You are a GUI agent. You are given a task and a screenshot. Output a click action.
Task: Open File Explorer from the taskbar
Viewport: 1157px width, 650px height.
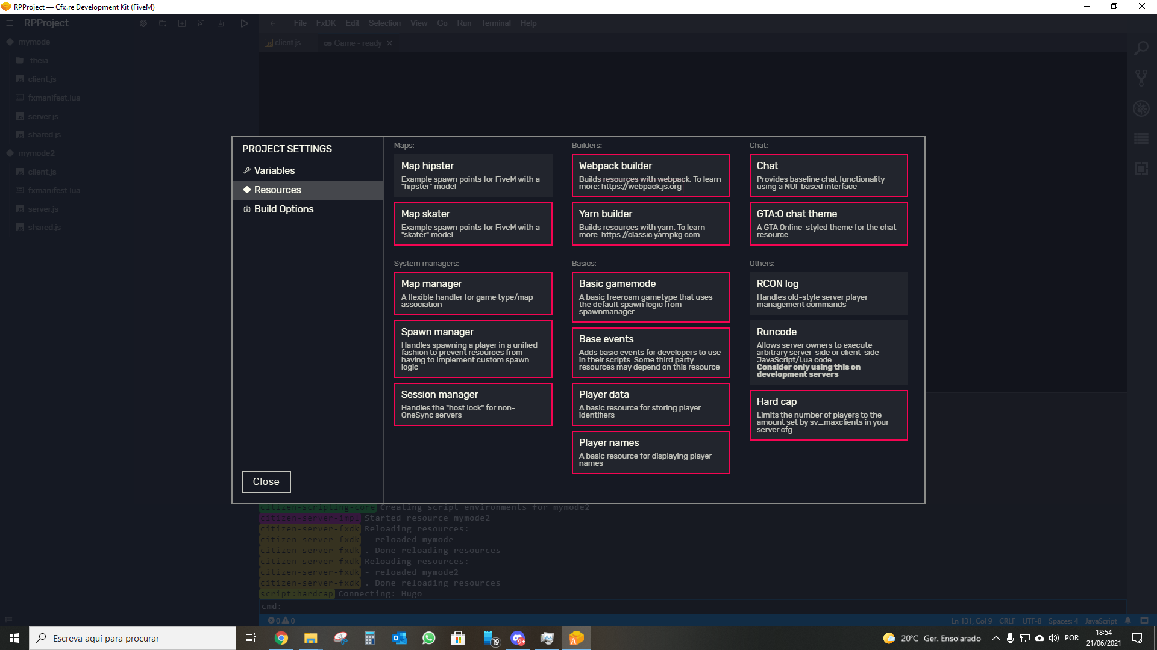click(310, 638)
